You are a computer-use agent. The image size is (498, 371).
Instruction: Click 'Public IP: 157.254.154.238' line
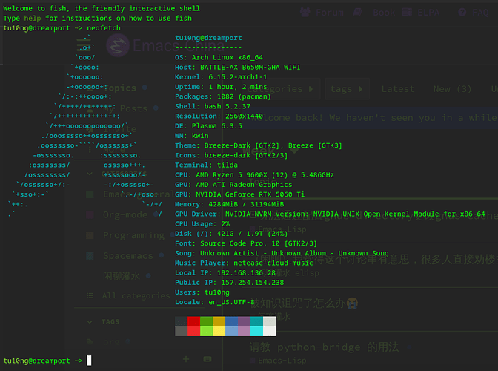pyautogui.click(x=229, y=283)
